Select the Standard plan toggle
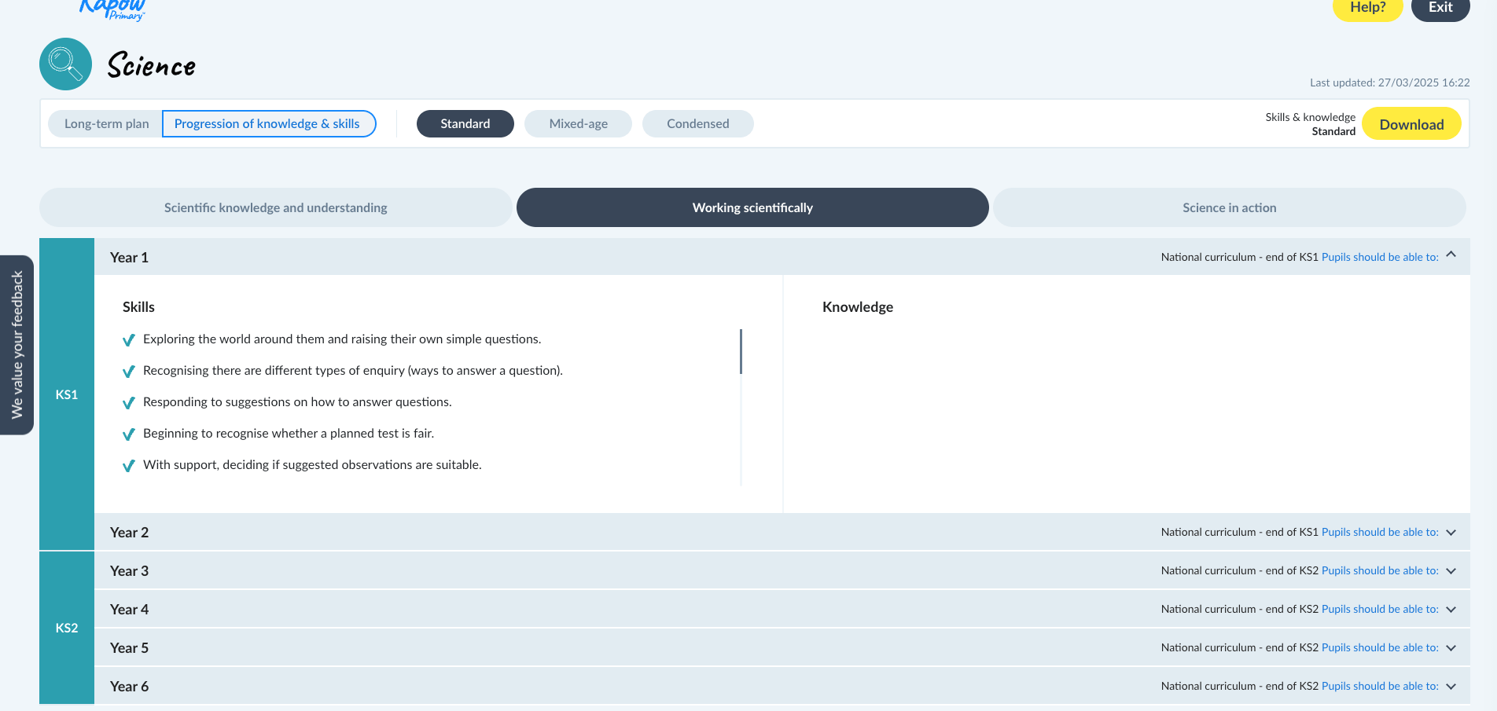1497x711 pixels. pos(465,124)
